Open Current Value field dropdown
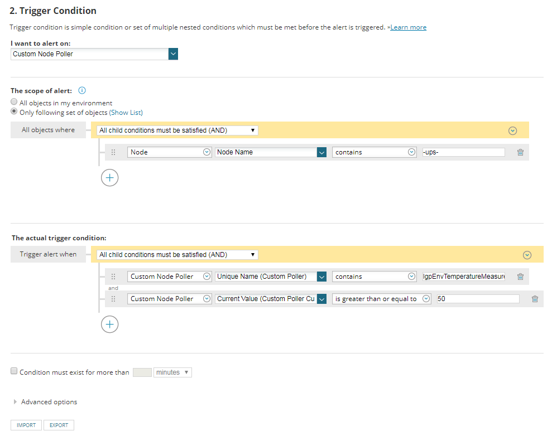The image size is (552, 436). 271,299
